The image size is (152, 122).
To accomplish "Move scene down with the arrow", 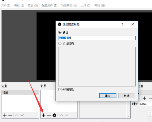I will pos(22,115).
